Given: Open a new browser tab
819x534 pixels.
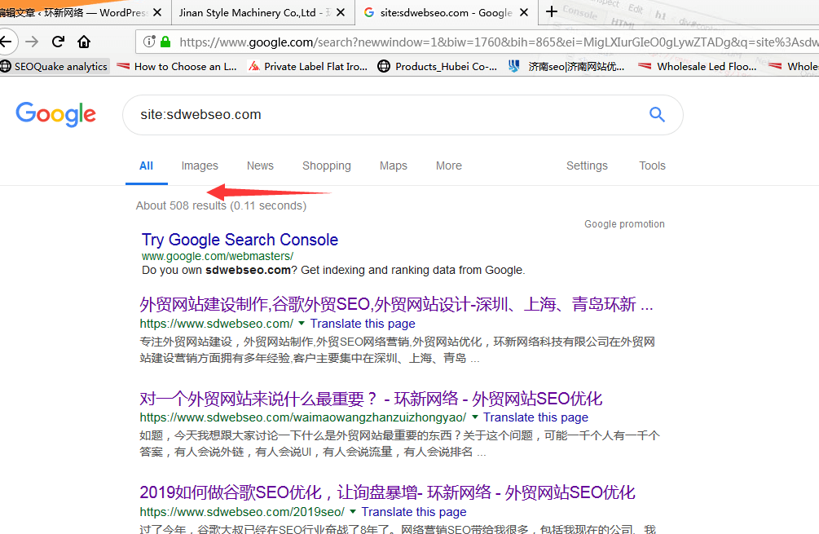Looking at the screenshot, I should pyautogui.click(x=552, y=12).
